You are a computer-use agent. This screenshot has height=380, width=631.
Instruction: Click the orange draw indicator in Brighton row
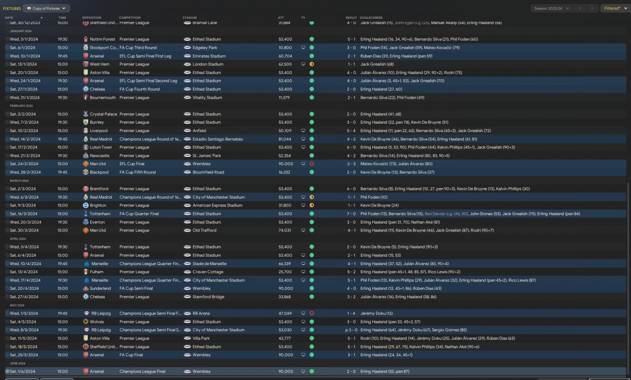click(x=312, y=206)
